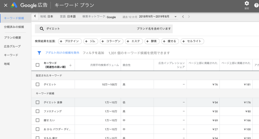Check the 痩せ たい row checkbox
Screen dimensions: 259x139
(x=38, y=120)
